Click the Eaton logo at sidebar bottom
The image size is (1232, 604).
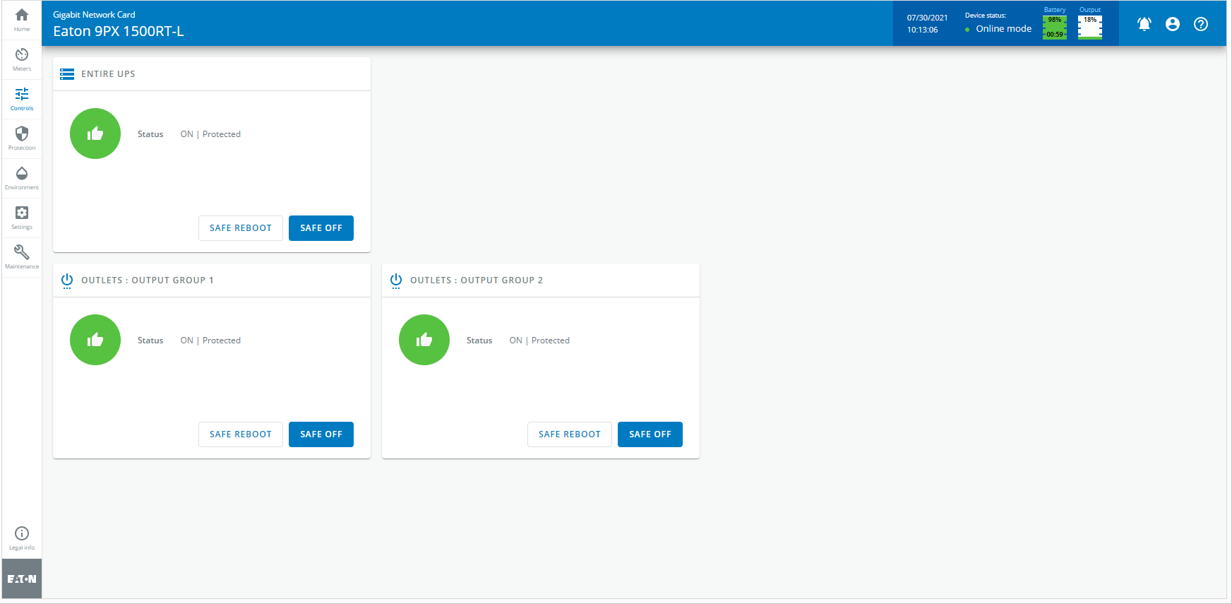coord(22,579)
